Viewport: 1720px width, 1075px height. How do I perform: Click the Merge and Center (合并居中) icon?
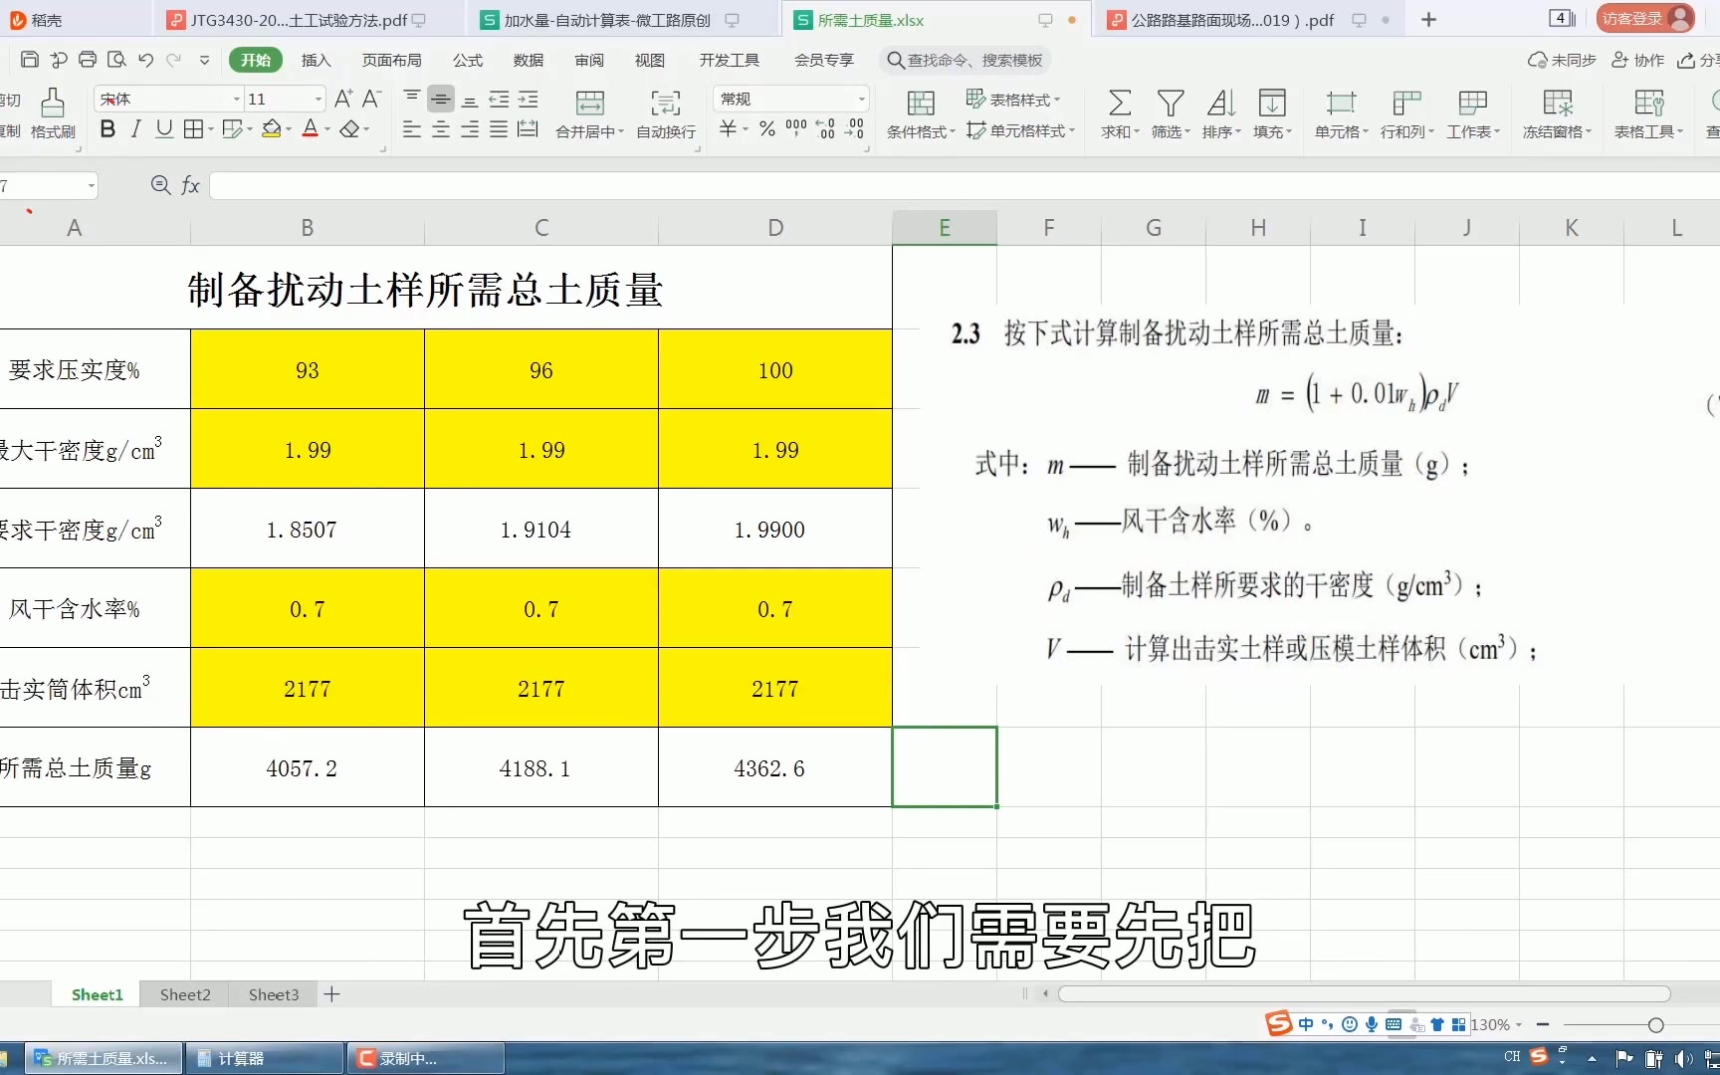[x=589, y=104]
